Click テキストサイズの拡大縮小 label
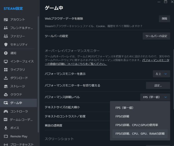The width and height of the screenshot is (174, 146). coord(62,107)
